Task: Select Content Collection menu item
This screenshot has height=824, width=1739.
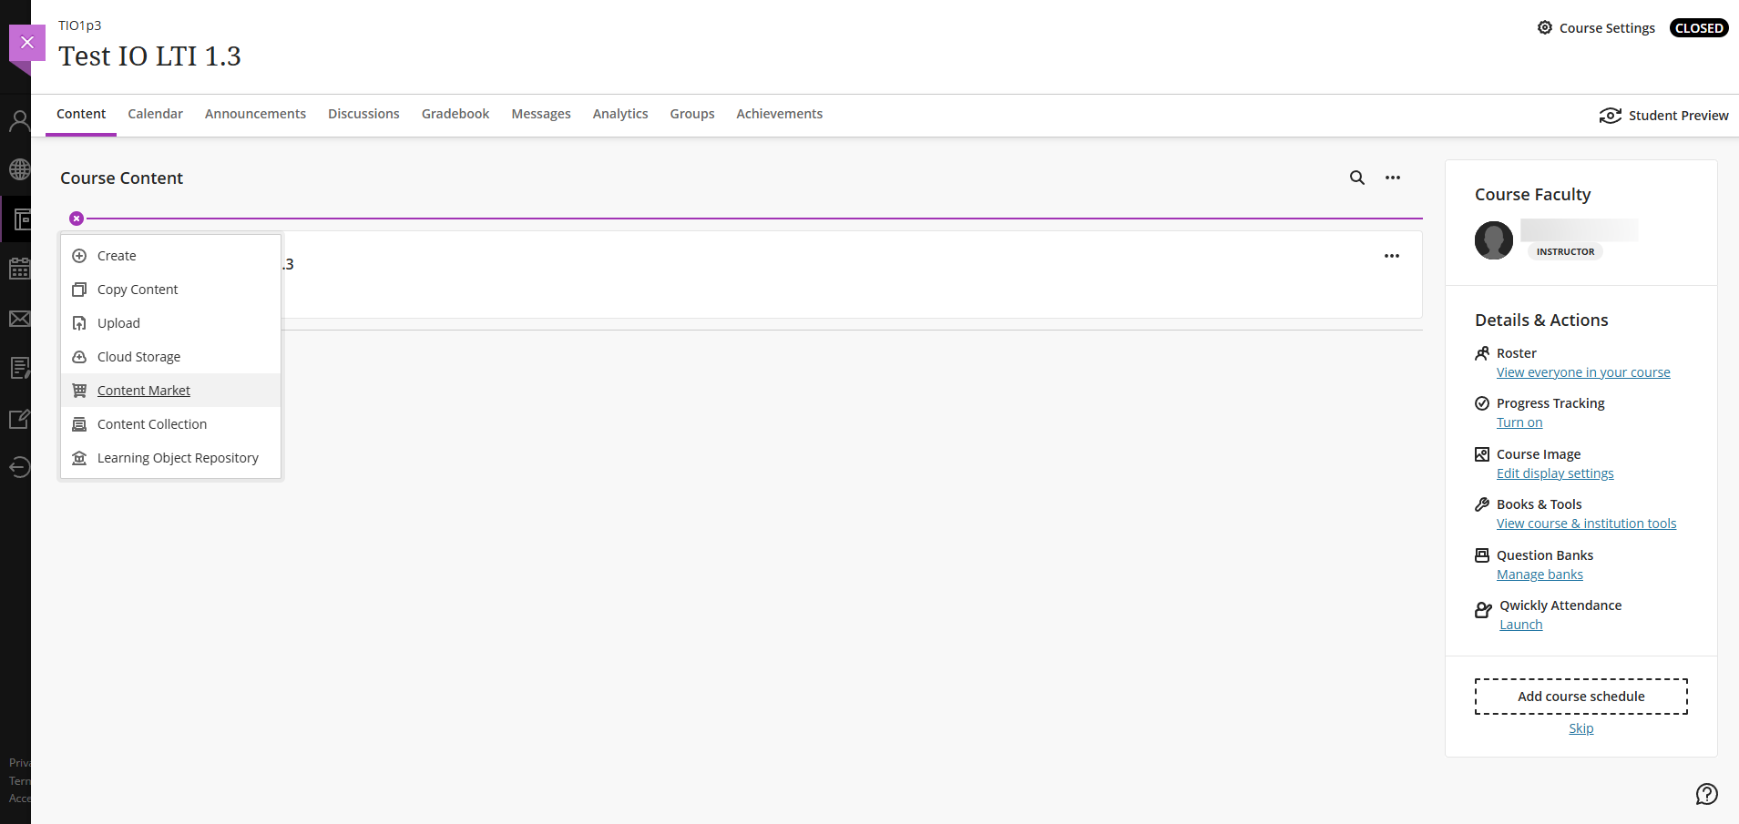Action: coord(170,424)
